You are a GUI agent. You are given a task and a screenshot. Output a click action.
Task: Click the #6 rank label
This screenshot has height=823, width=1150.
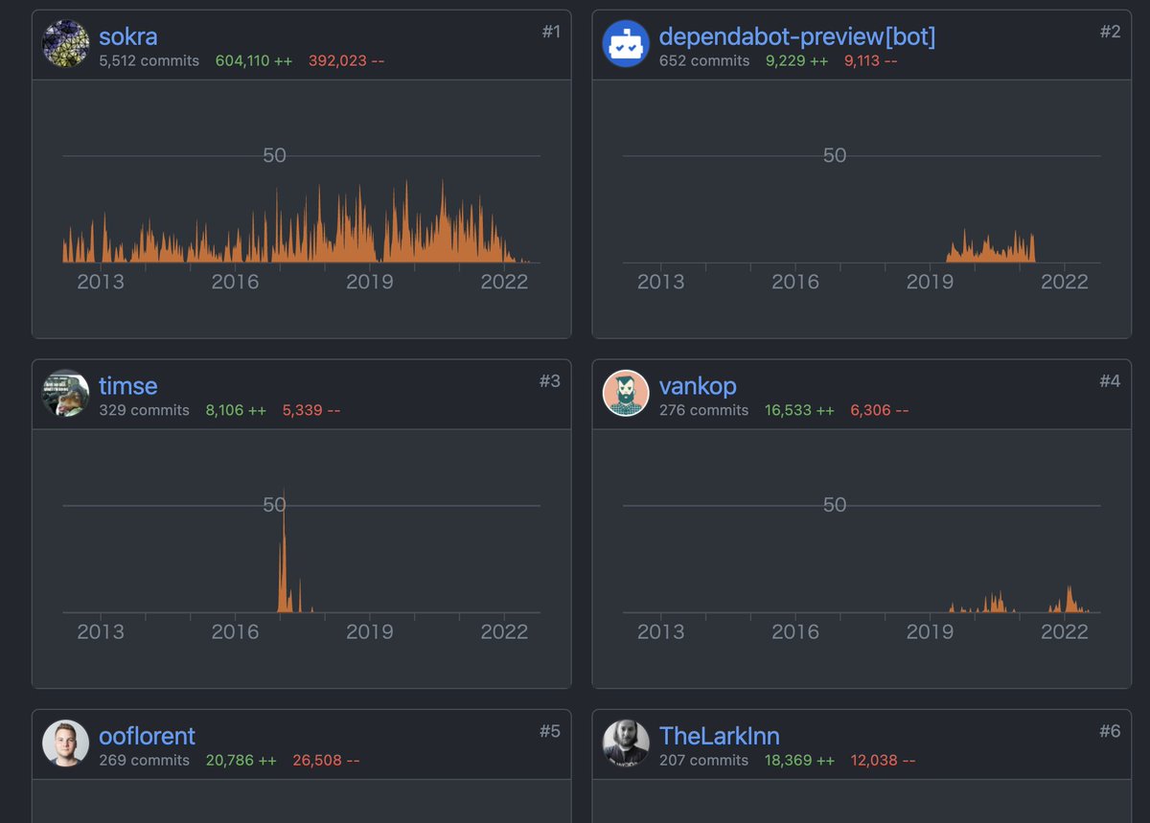[1110, 731]
